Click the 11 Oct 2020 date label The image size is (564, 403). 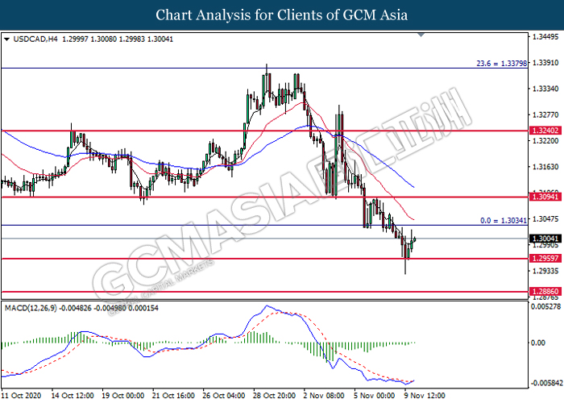click(20, 396)
